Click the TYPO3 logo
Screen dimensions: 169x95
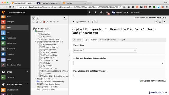click(3, 12)
